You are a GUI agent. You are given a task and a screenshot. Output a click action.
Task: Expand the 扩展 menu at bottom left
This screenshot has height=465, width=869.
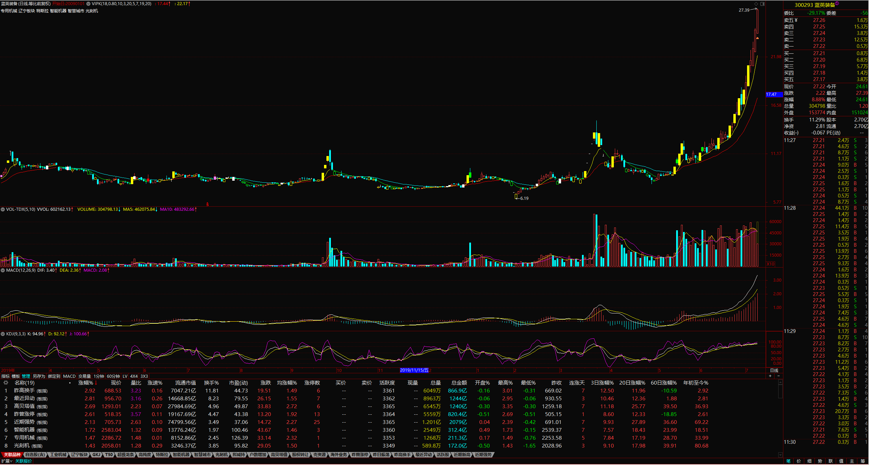[7, 461]
